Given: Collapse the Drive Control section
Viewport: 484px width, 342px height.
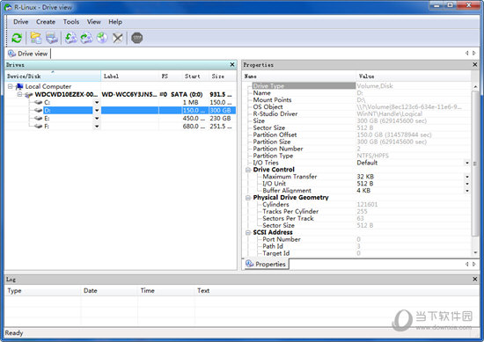Looking at the screenshot, I should pyautogui.click(x=248, y=170).
